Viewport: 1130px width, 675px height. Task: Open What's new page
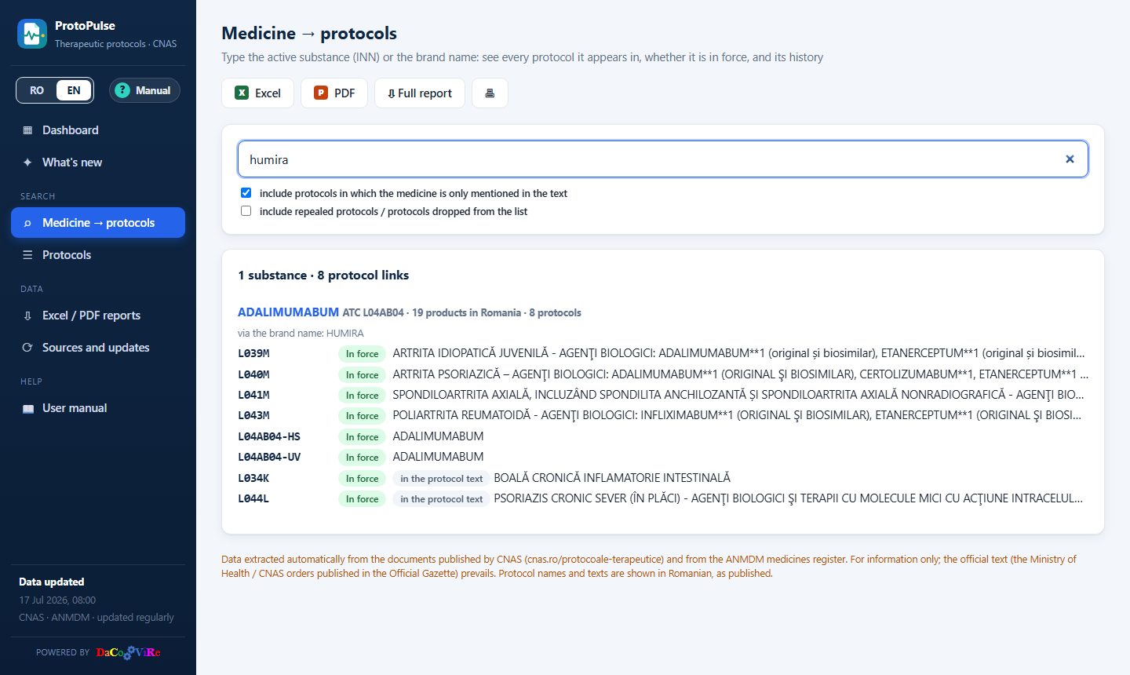(98, 162)
